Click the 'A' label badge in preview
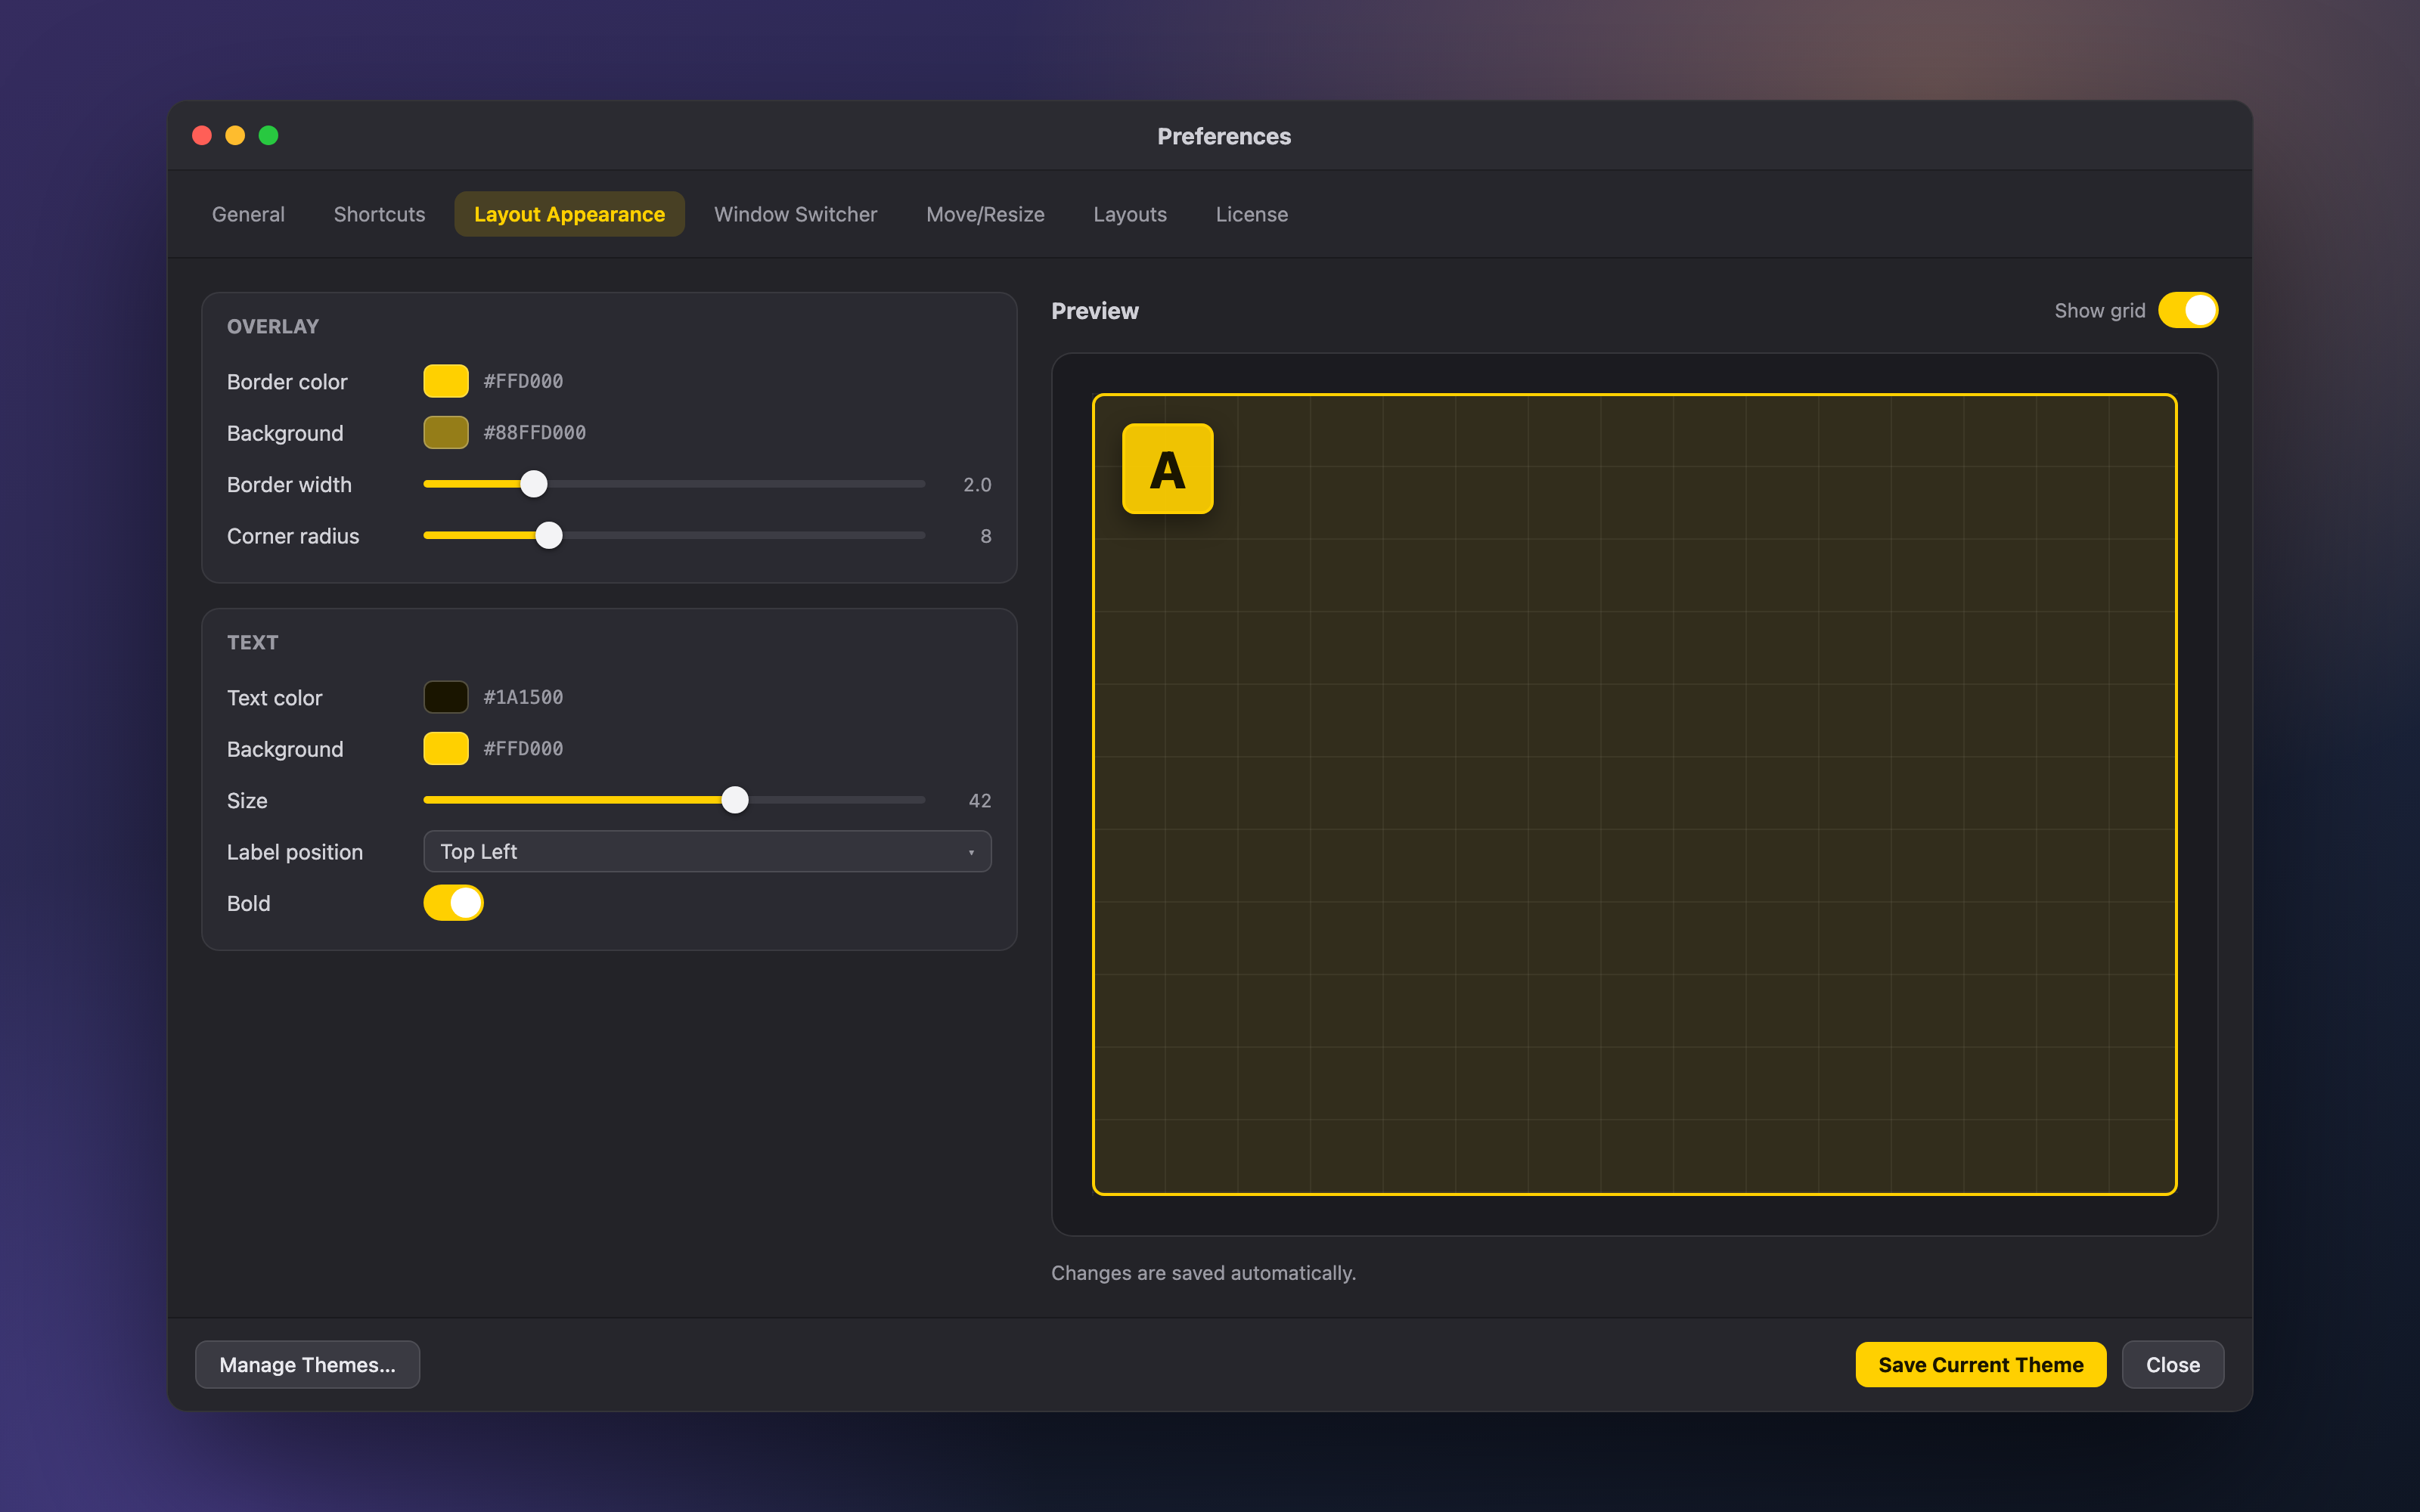The image size is (2420, 1512). [1167, 469]
